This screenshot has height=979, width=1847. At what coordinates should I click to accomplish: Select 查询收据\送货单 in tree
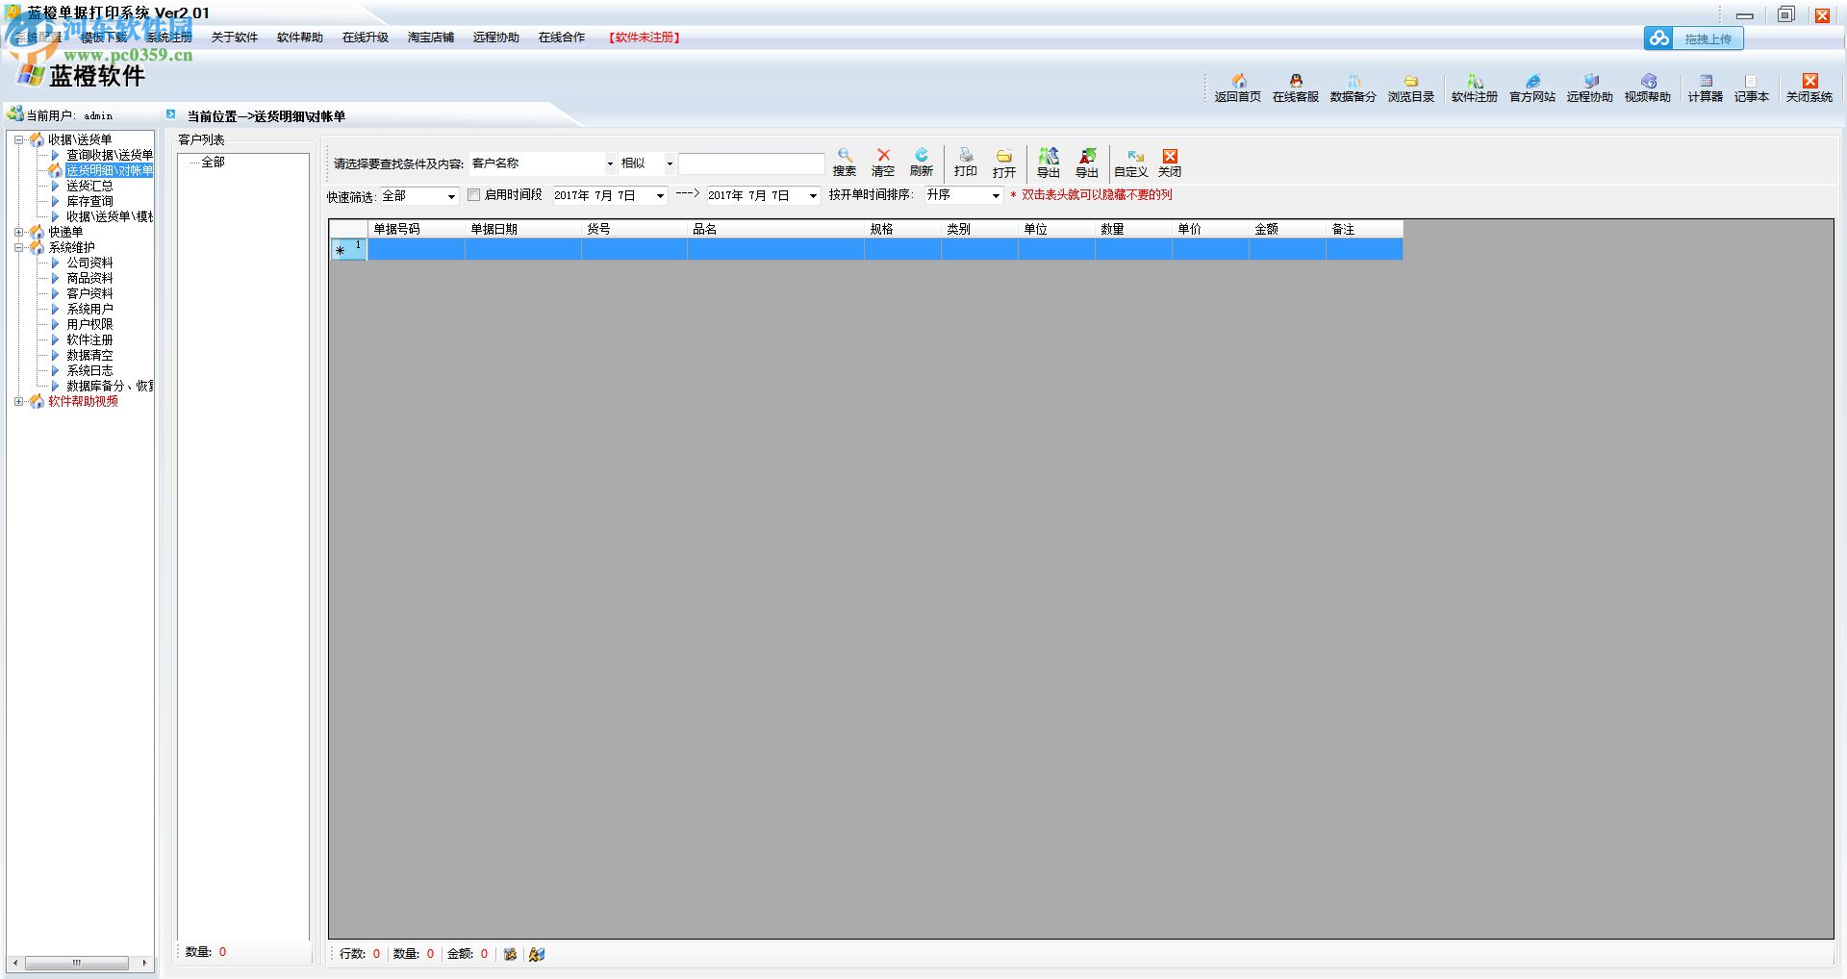(110, 155)
